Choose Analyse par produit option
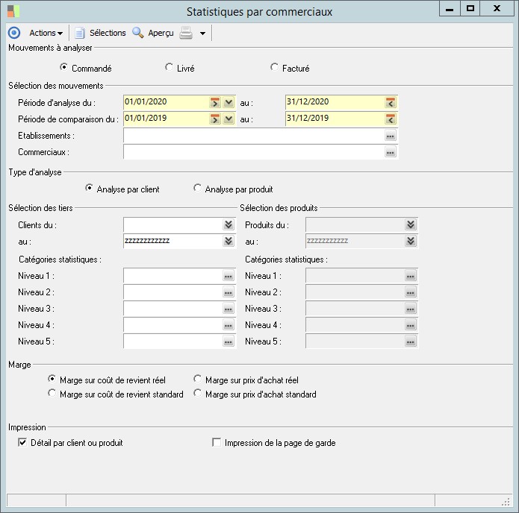The image size is (519, 513). pos(198,189)
